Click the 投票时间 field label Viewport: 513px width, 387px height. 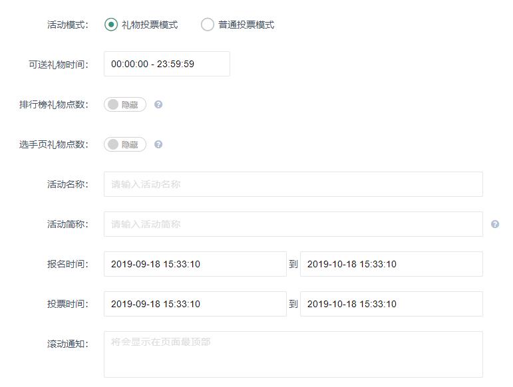67,304
